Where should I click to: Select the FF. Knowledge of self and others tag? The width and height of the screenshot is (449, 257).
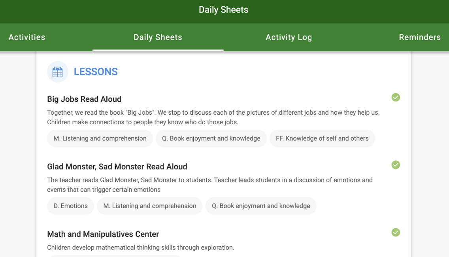click(x=322, y=138)
